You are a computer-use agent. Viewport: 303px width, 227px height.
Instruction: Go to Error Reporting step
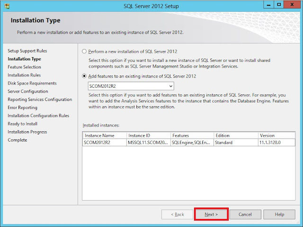click(22, 108)
